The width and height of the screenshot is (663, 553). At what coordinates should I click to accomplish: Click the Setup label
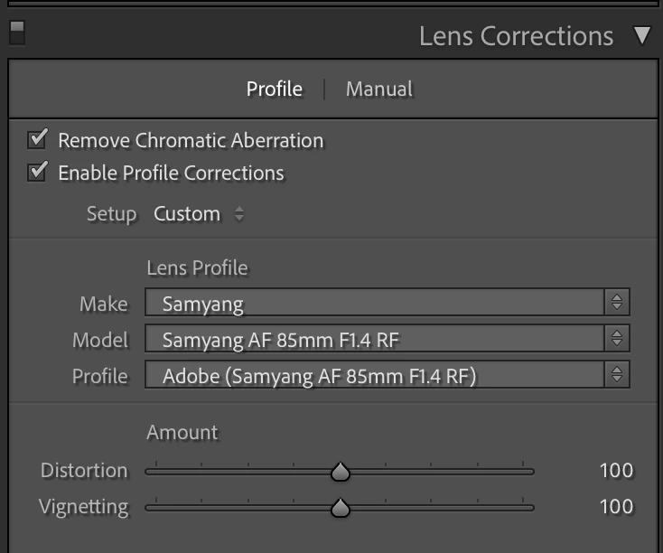[x=112, y=213]
